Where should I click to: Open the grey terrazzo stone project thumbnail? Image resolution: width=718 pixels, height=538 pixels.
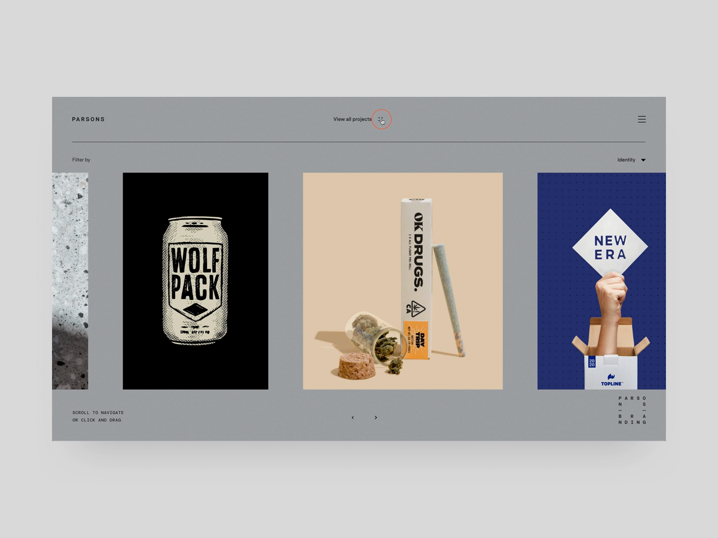[70, 281]
